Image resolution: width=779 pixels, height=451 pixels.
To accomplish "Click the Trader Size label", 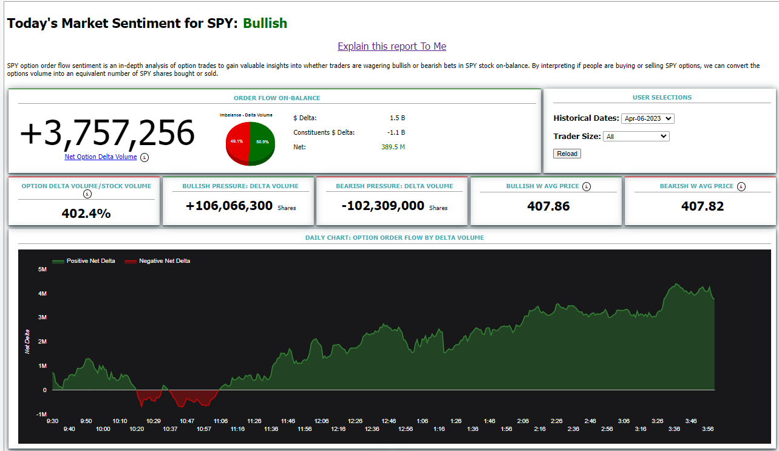I will (x=577, y=137).
